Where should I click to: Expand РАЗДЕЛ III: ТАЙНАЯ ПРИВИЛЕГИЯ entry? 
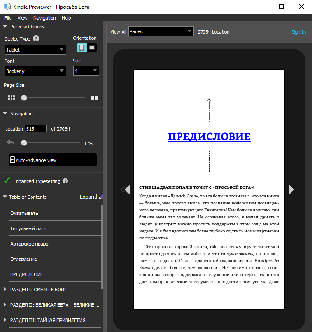5,320
